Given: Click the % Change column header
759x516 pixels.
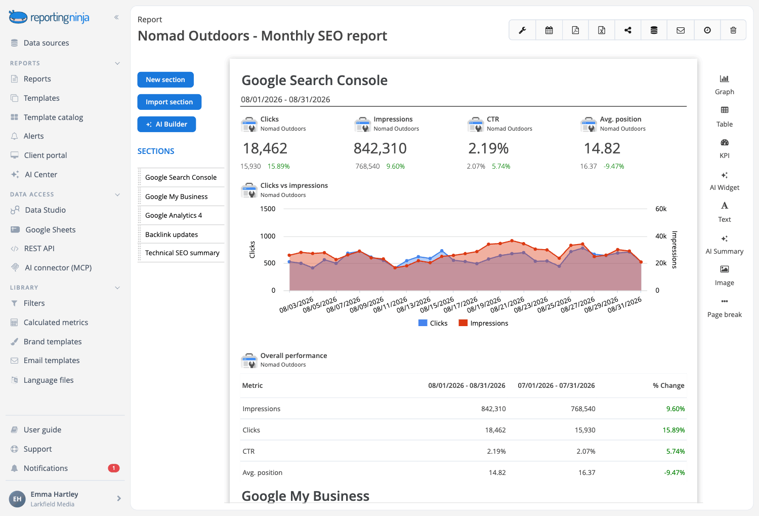Looking at the screenshot, I should coord(668,385).
